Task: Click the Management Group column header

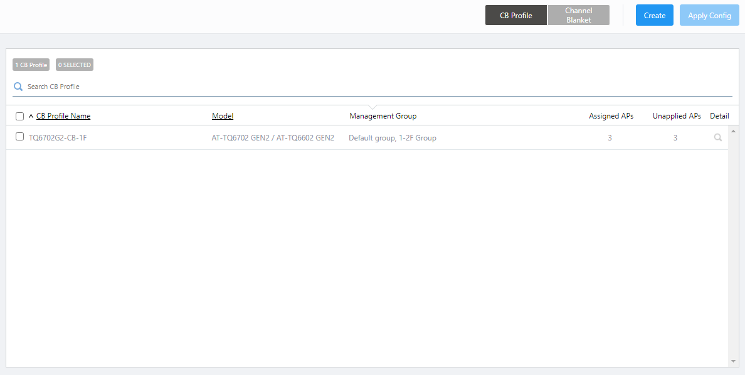Action: [383, 116]
